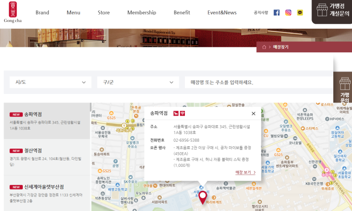This screenshot has width=352, height=211.
Task: Open the Store menu
Action: pos(104,13)
